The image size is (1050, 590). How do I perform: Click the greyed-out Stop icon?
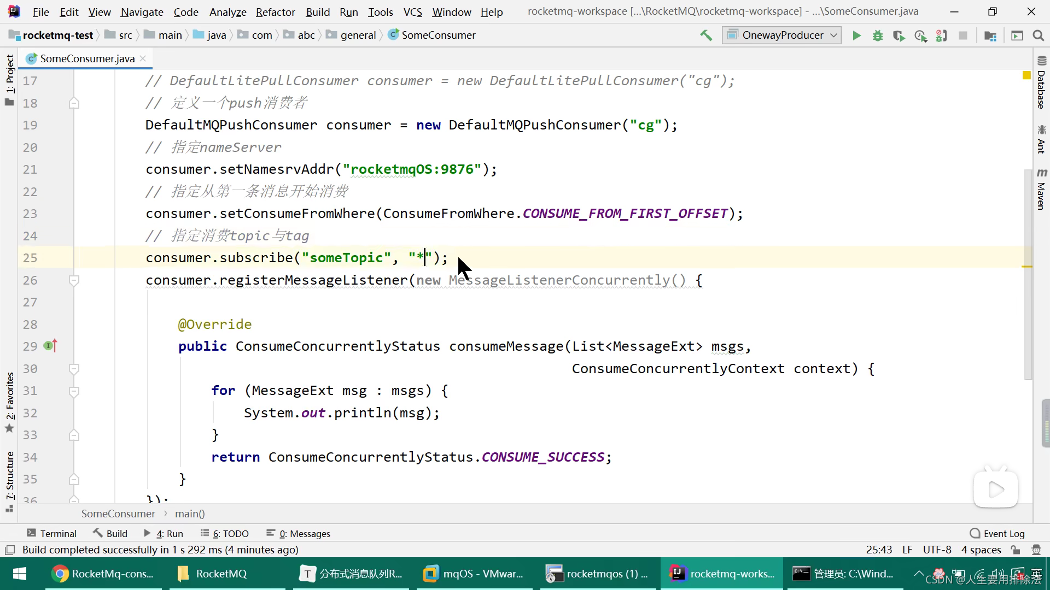[x=963, y=36]
